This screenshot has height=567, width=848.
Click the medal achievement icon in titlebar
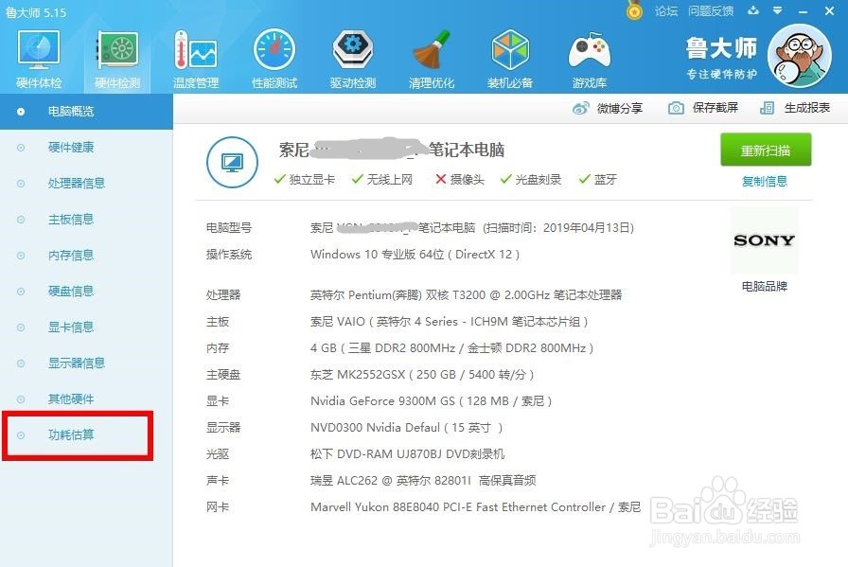tap(632, 11)
